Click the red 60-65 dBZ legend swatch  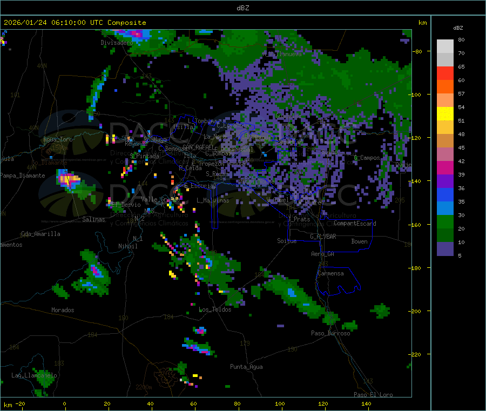point(445,73)
